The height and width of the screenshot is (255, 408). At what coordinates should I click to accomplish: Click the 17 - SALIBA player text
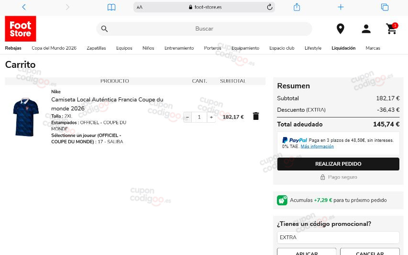(110, 142)
